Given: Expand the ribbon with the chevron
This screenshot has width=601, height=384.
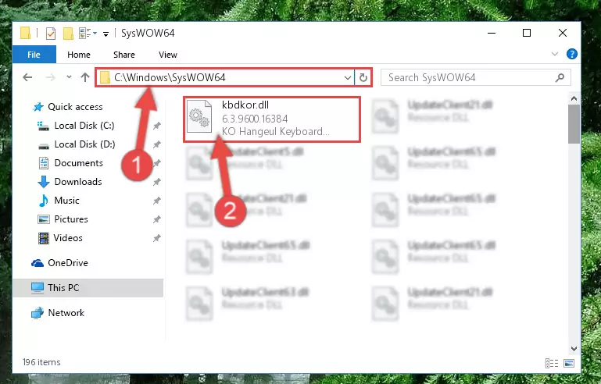Looking at the screenshot, I should pos(554,54).
